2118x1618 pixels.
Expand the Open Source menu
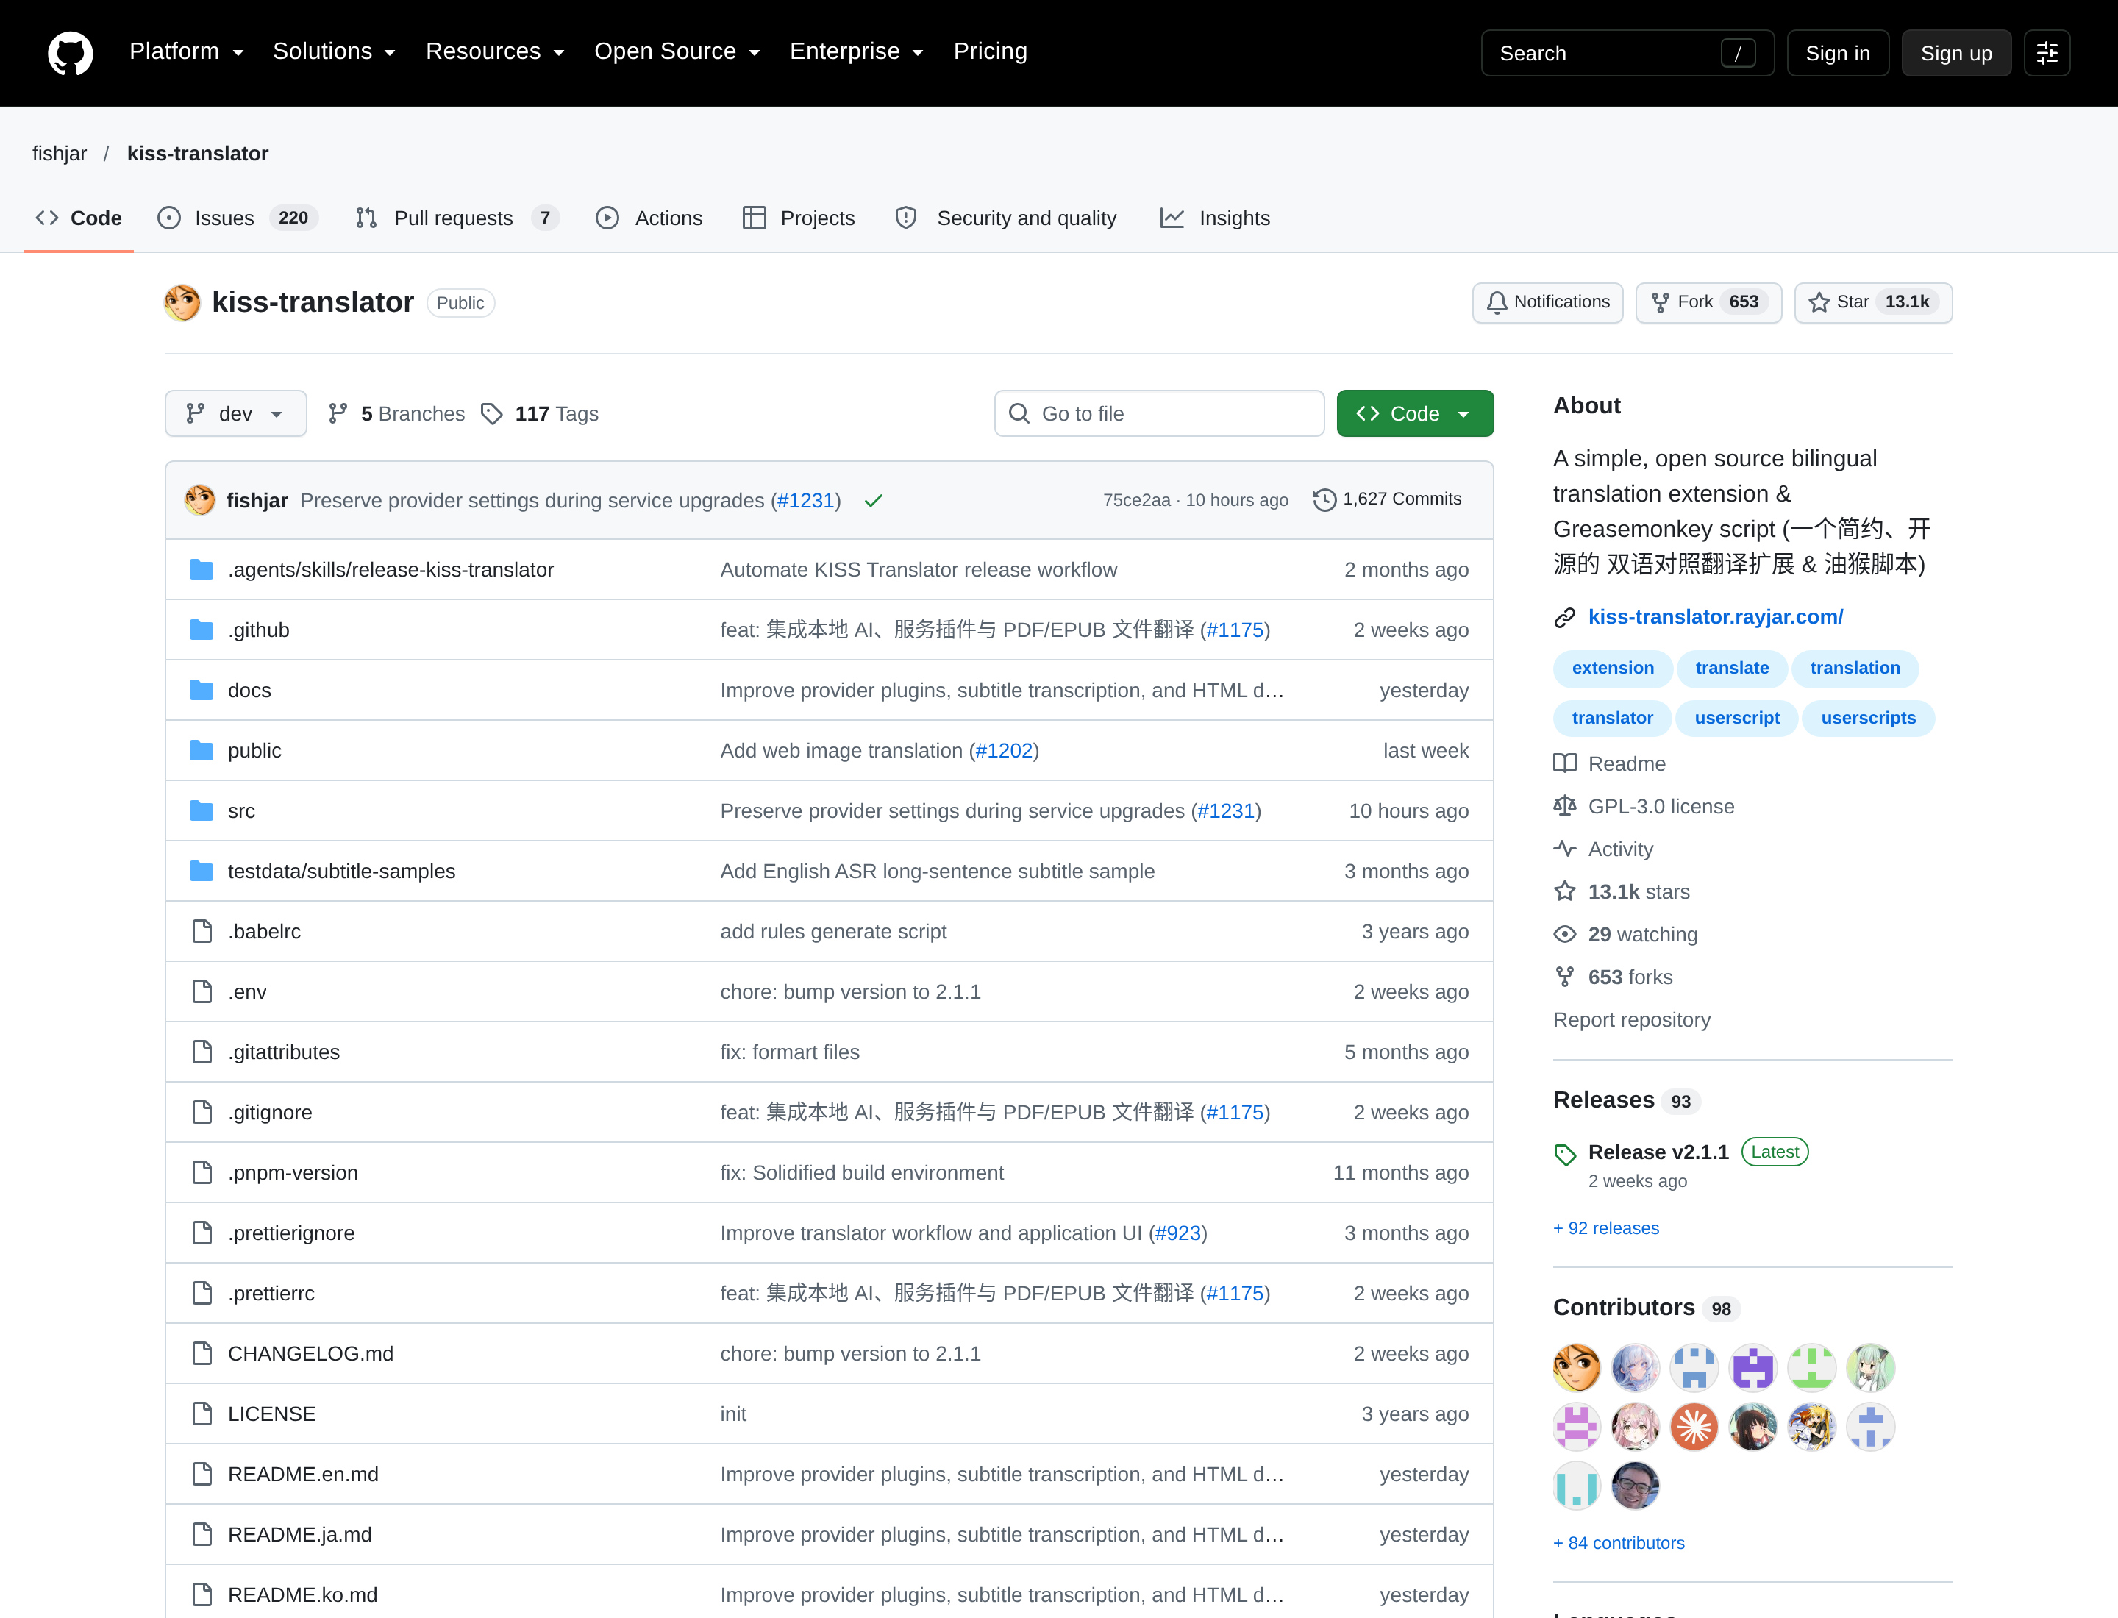(x=677, y=52)
